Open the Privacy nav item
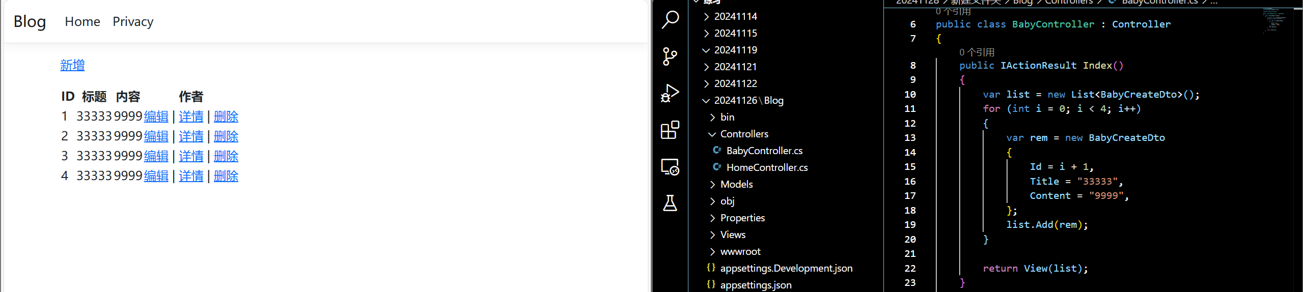1303x292 pixels. point(133,22)
